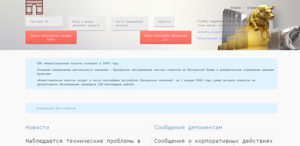Open Сообщения о корпоративных действиях
Screen dimensions: 300x146
click(214, 142)
